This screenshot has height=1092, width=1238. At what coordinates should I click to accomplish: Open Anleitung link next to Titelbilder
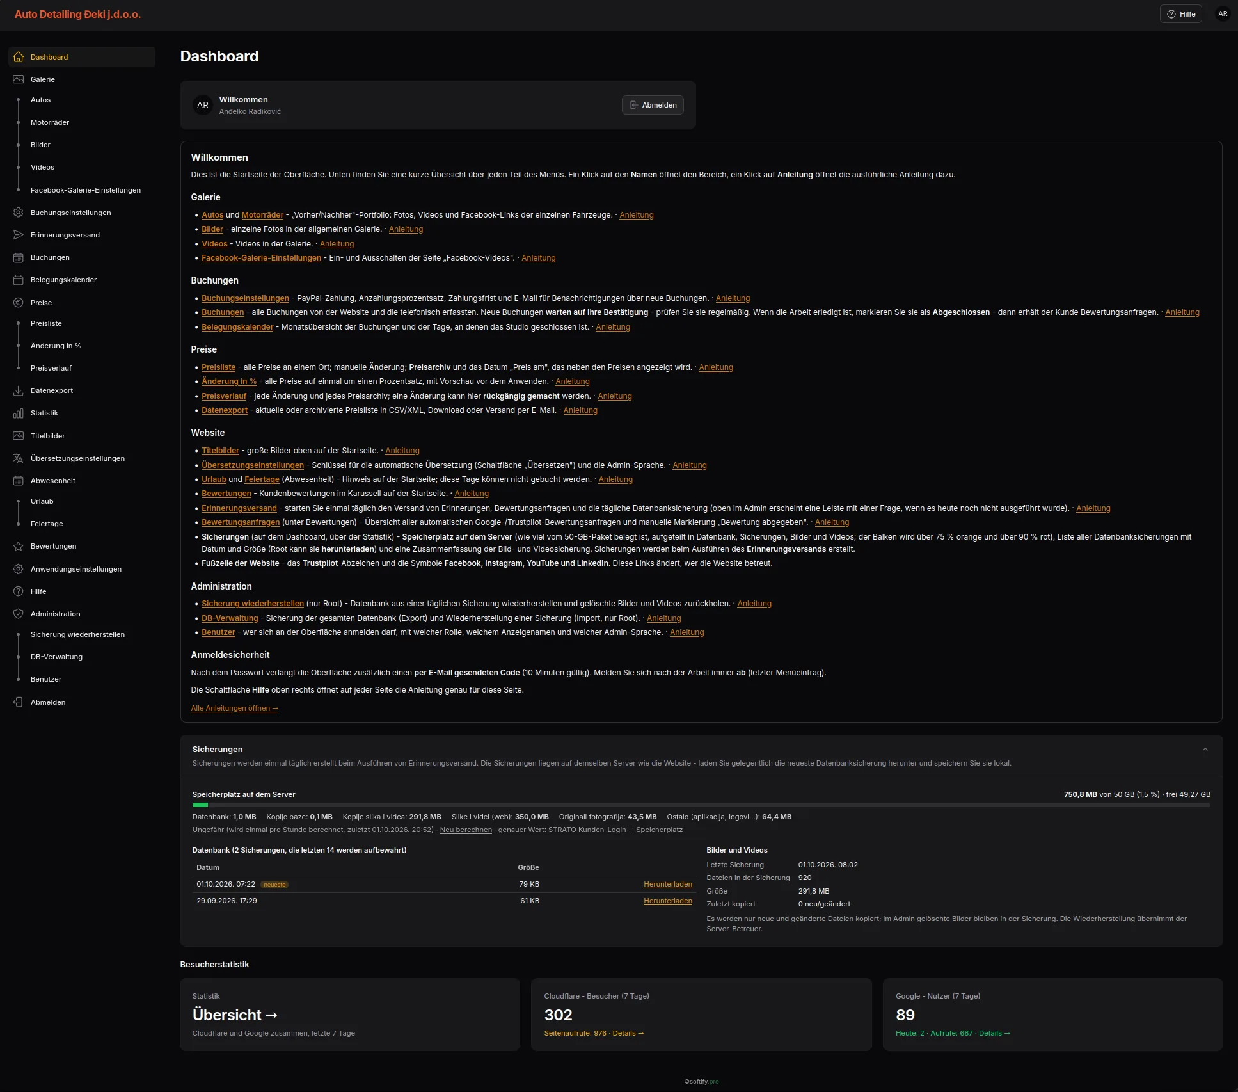pos(402,451)
